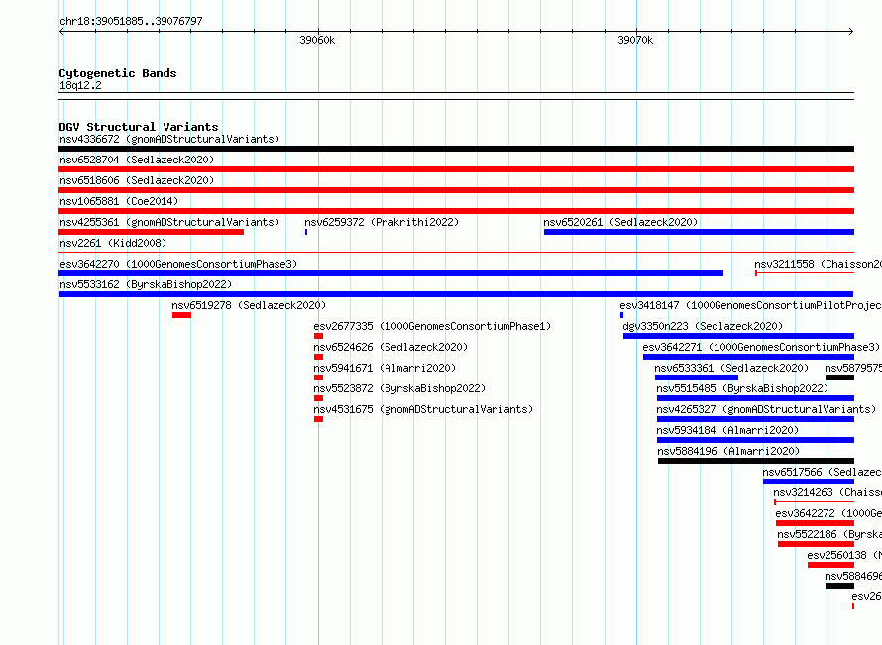The image size is (882, 645).
Task: Click the red bar under esv2560138
Action: point(830,565)
